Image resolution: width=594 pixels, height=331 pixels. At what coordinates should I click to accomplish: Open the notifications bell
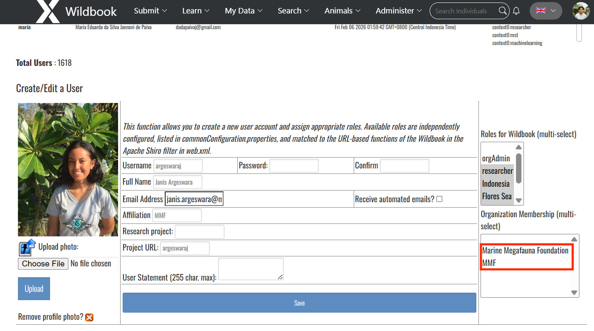[516, 11]
